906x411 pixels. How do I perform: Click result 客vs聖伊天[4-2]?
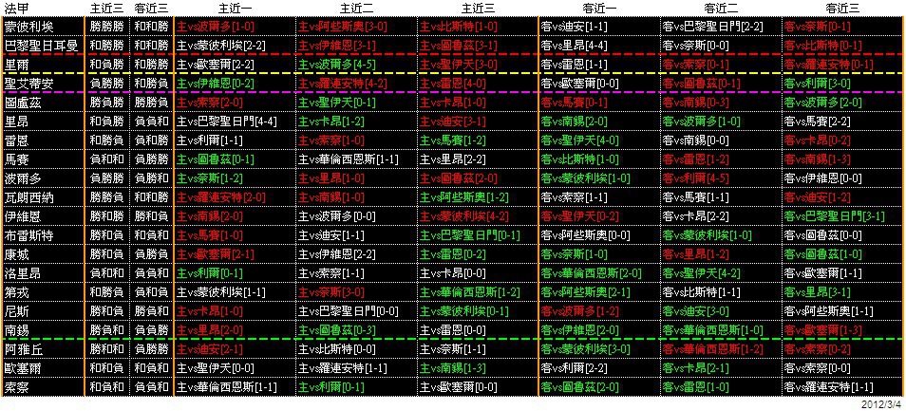pos(701,274)
